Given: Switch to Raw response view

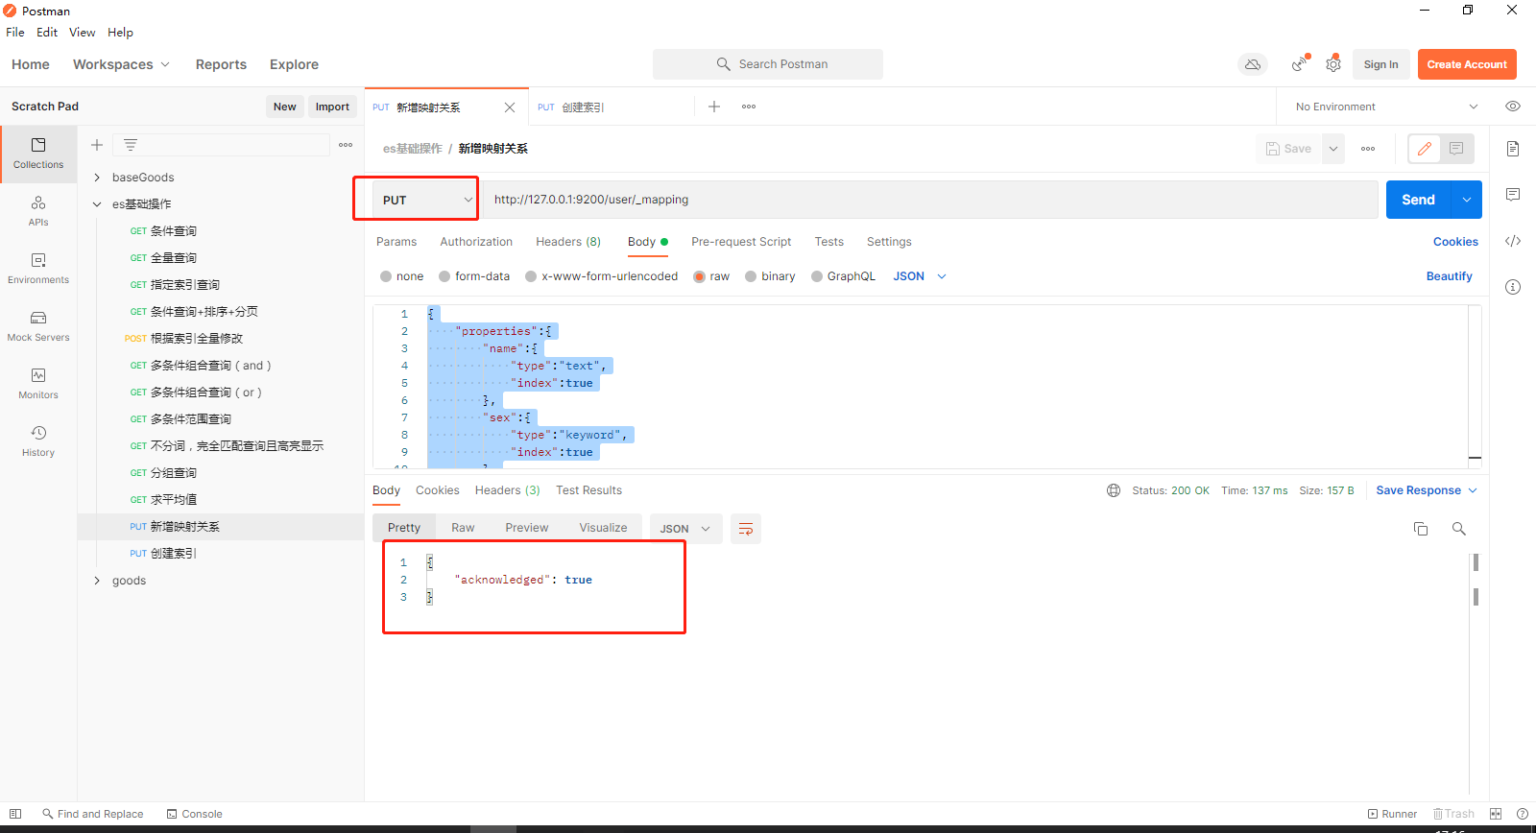Looking at the screenshot, I should [463, 528].
